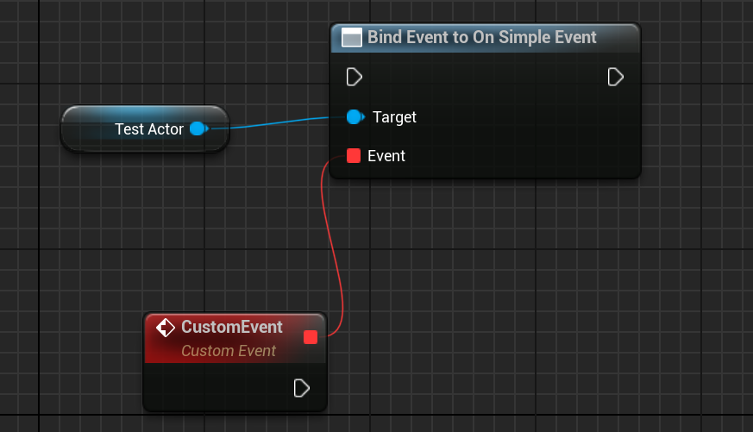Click the Target pin label
This screenshot has width=753, height=432.
[394, 117]
